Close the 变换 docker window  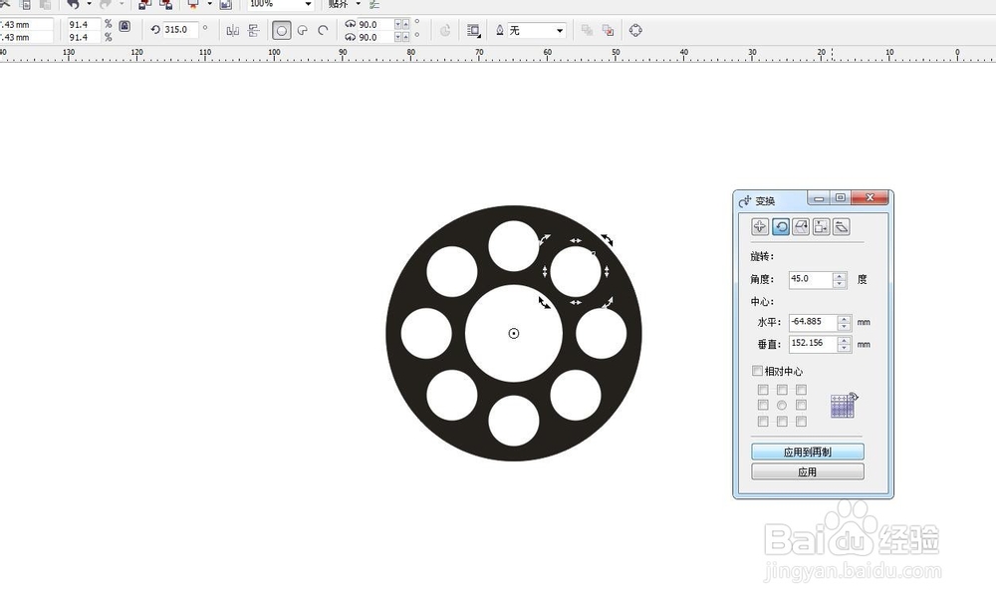pyautogui.click(x=870, y=197)
